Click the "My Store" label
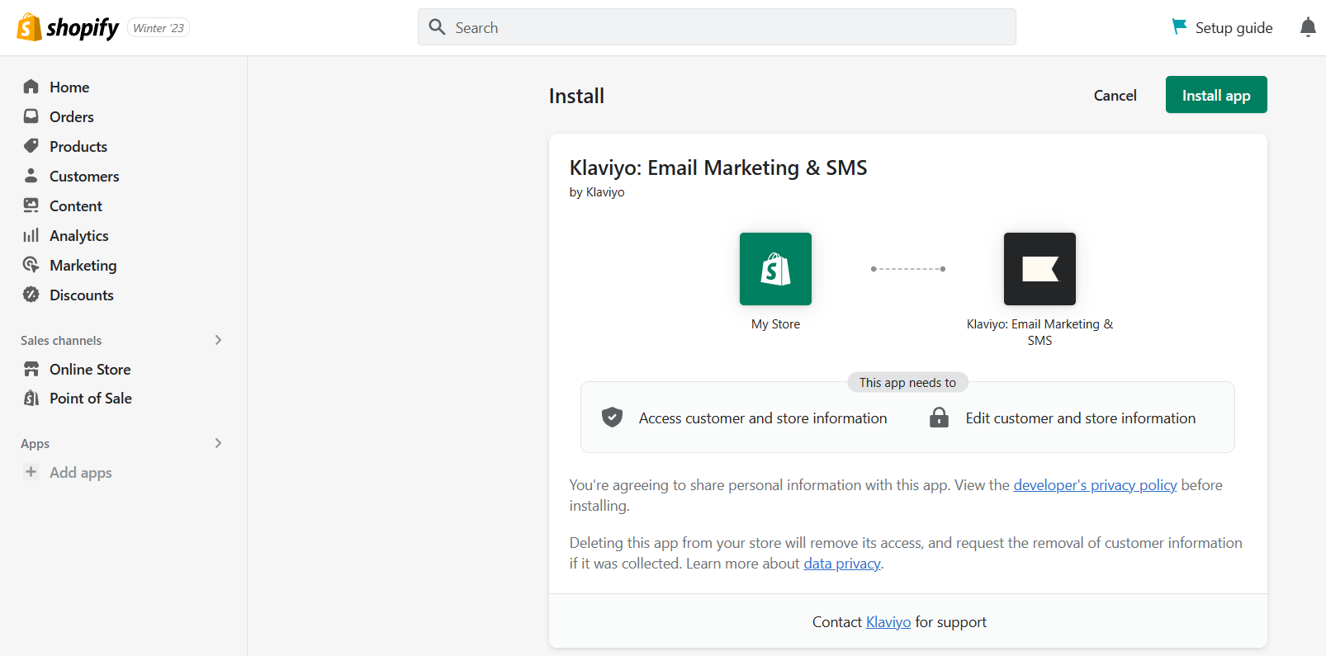 pyautogui.click(x=775, y=324)
